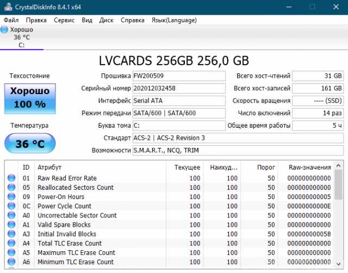Viewport: 348px width, 273px height.
Task: Click status orb for Reallocated Sectors Count
Action: coord(11,187)
